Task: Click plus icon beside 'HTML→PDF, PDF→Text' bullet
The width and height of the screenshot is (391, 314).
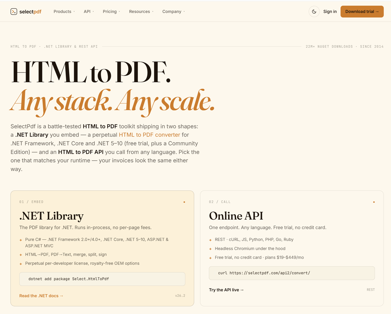Action: click(x=21, y=255)
